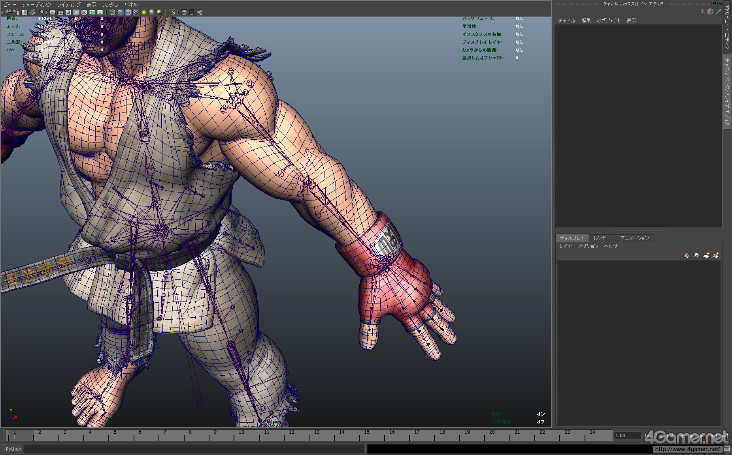
Task: Create layer and assign selected objects icon
Action: (716, 255)
